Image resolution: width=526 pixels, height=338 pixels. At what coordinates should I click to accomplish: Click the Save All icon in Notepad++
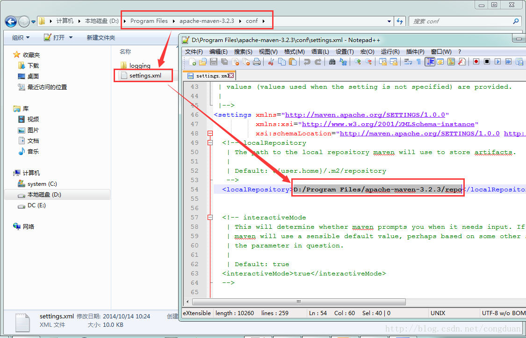[224, 62]
